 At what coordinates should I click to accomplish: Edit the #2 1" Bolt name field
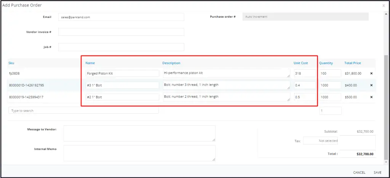tap(122, 97)
